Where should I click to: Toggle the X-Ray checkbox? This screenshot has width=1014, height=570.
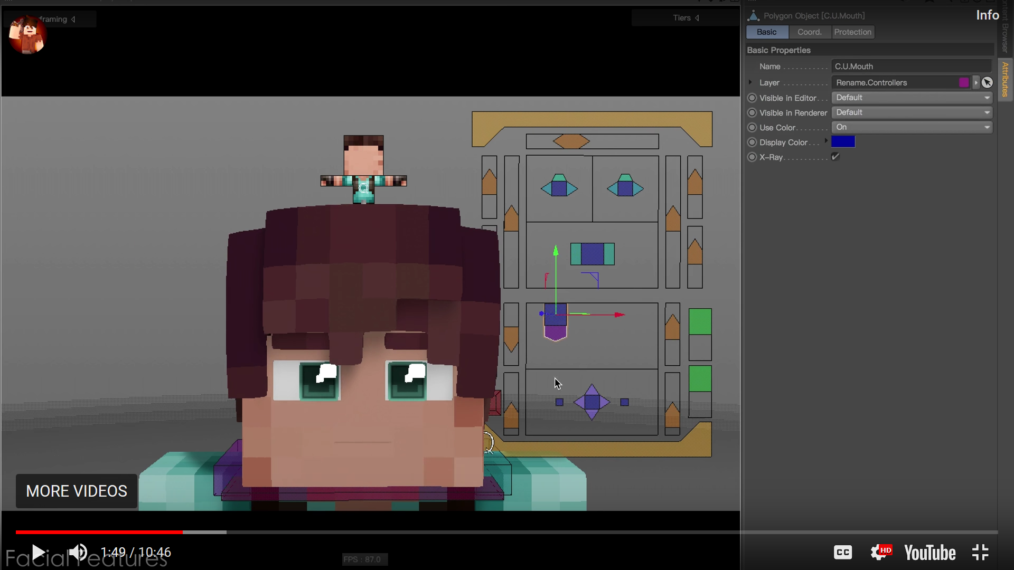pos(835,156)
